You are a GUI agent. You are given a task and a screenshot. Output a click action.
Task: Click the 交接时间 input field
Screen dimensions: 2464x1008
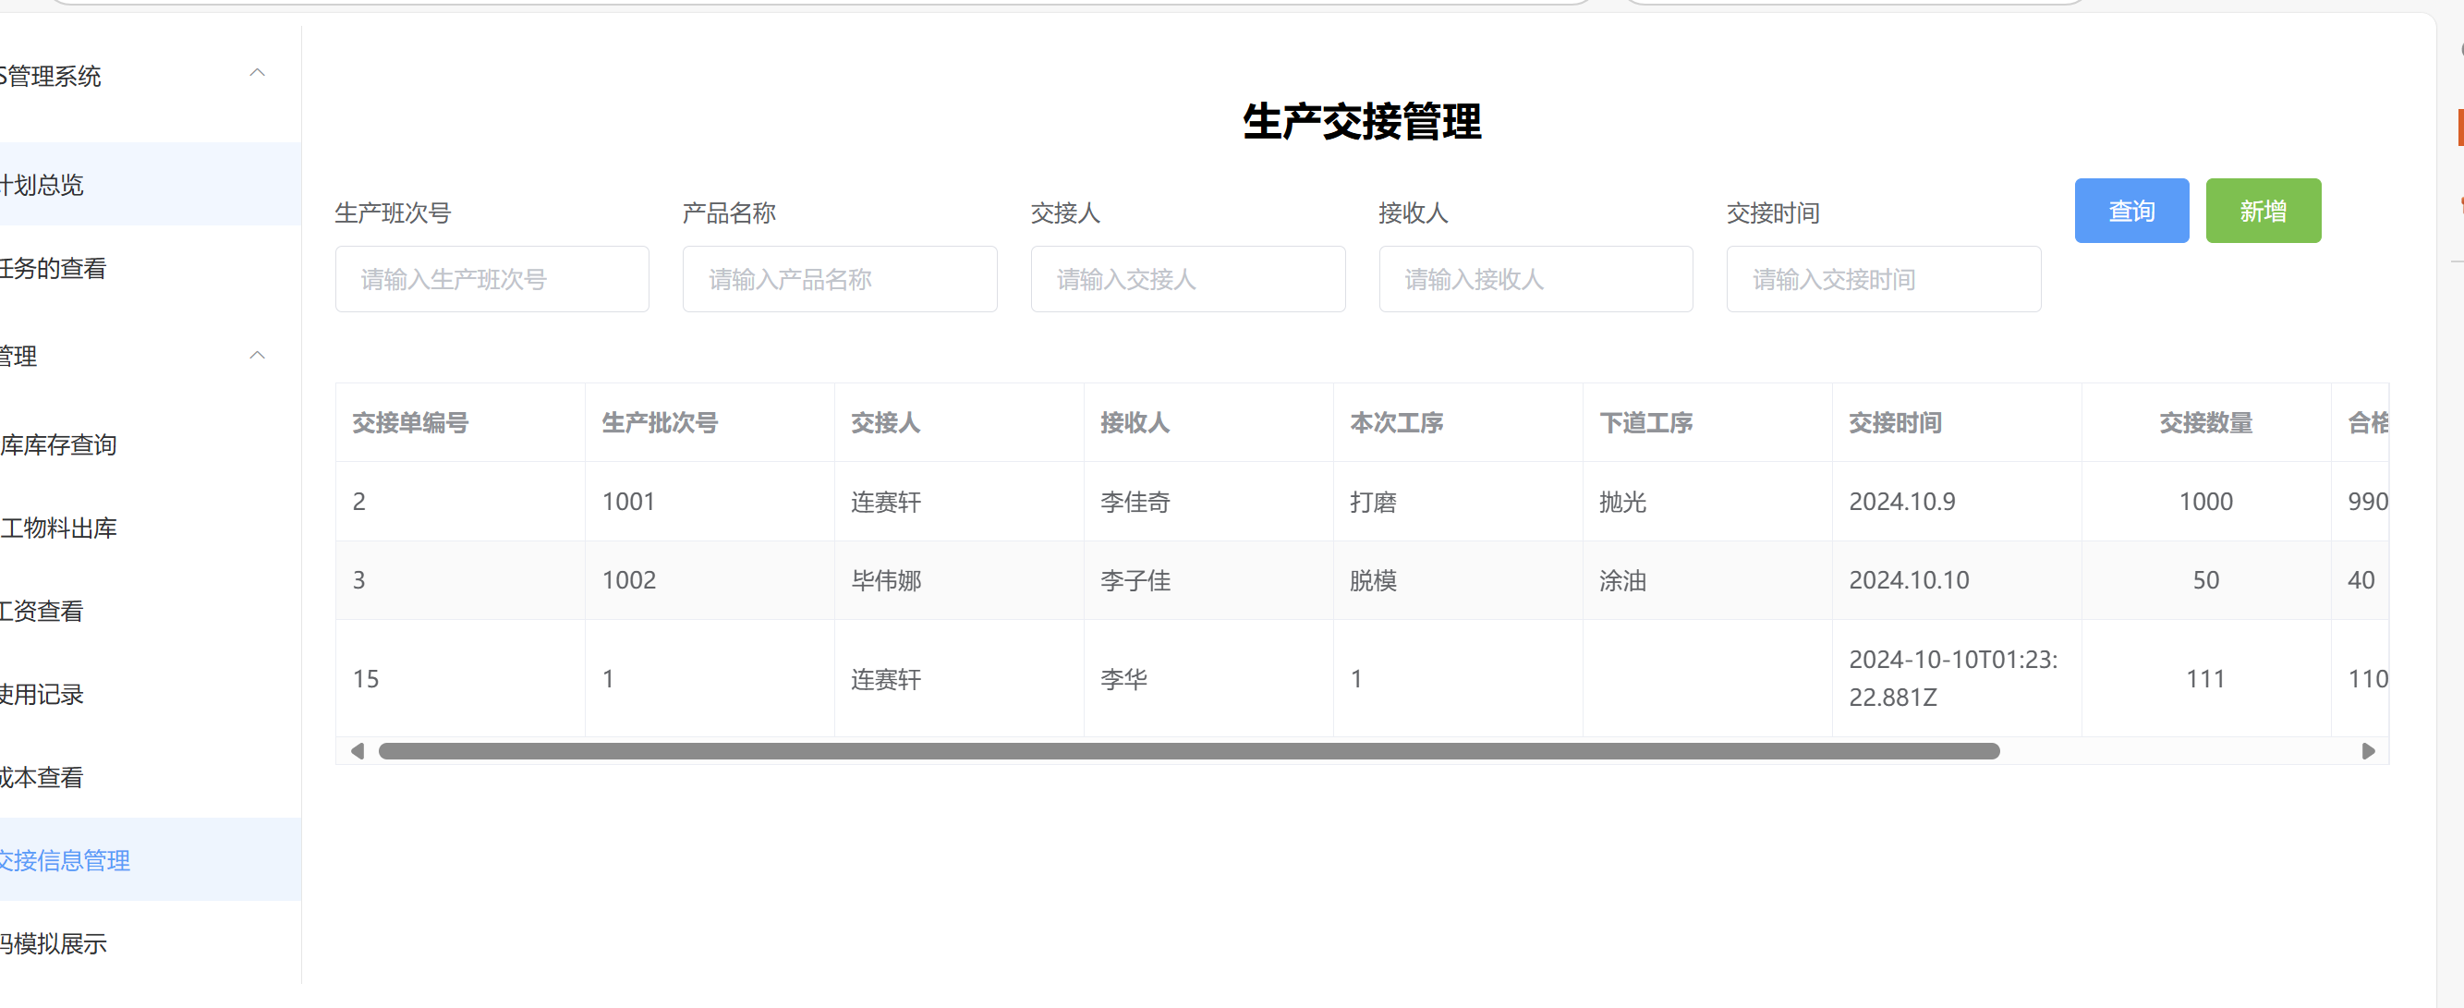[x=1883, y=279]
